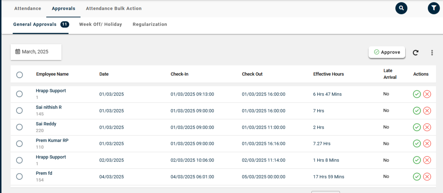The height and width of the screenshot is (193, 443).
Task: Click the Effective Hours column header
Action: click(x=328, y=74)
